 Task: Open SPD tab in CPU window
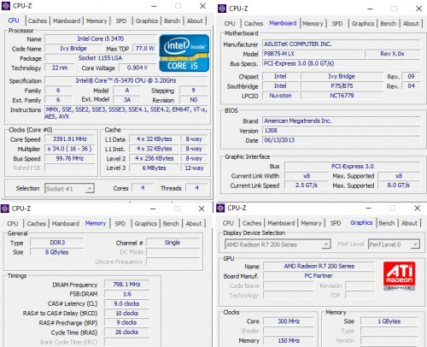tap(121, 21)
